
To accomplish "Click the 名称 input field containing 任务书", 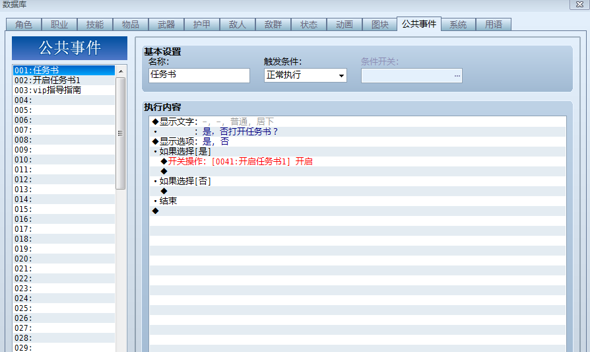I will 199,75.
